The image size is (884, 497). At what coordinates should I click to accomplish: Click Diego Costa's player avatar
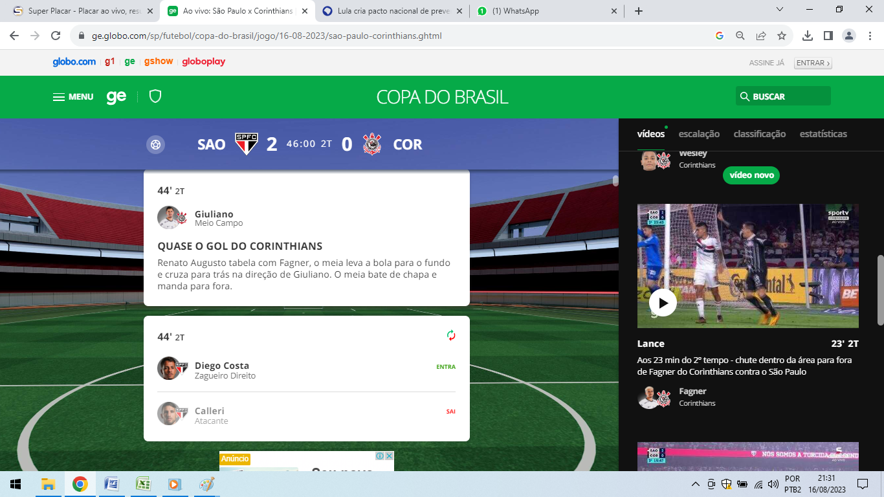(169, 368)
